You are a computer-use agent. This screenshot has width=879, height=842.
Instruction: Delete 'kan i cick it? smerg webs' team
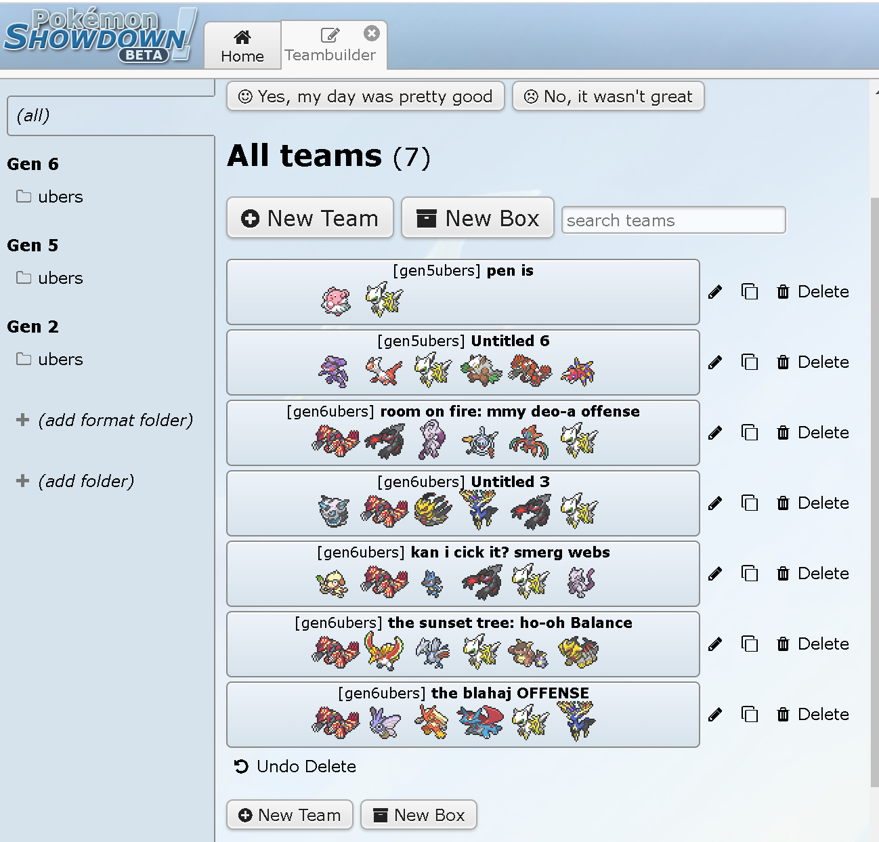813,574
